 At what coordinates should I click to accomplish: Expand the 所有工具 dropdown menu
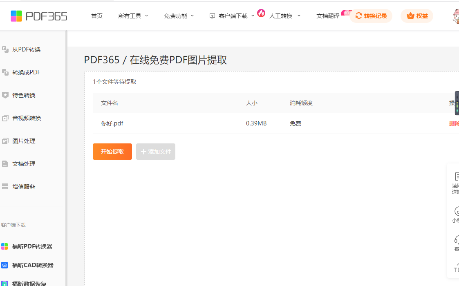pyautogui.click(x=133, y=16)
